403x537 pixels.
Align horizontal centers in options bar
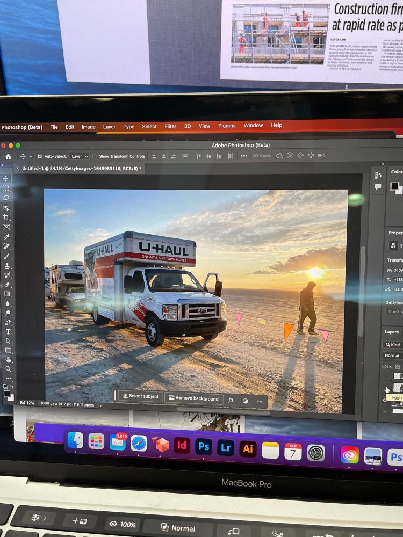(164, 156)
